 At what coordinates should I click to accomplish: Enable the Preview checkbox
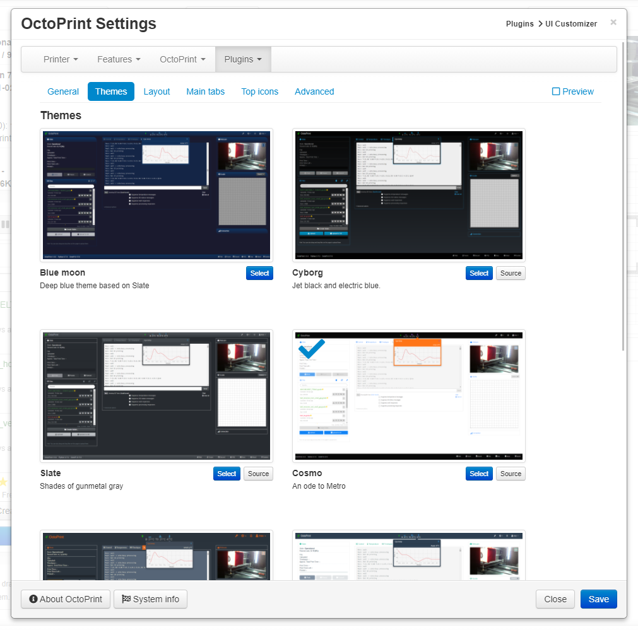pyautogui.click(x=556, y=91)
